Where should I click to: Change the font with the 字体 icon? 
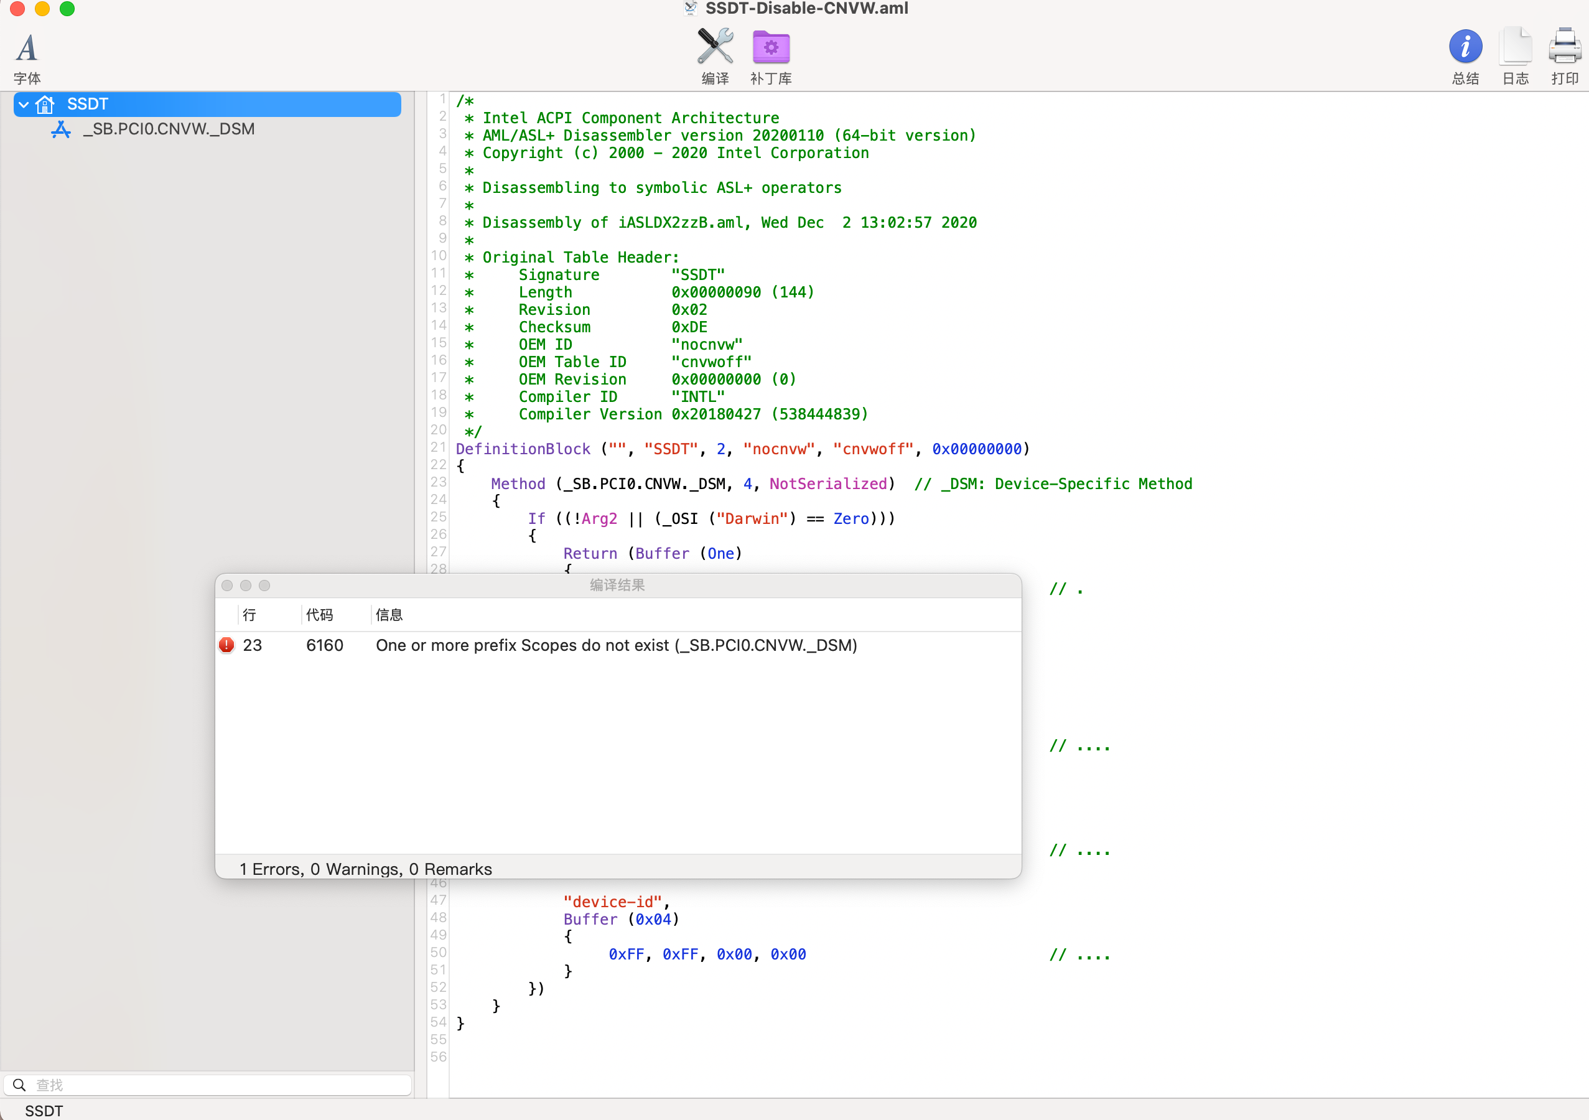pyautogui.click(x=27, y=49)
